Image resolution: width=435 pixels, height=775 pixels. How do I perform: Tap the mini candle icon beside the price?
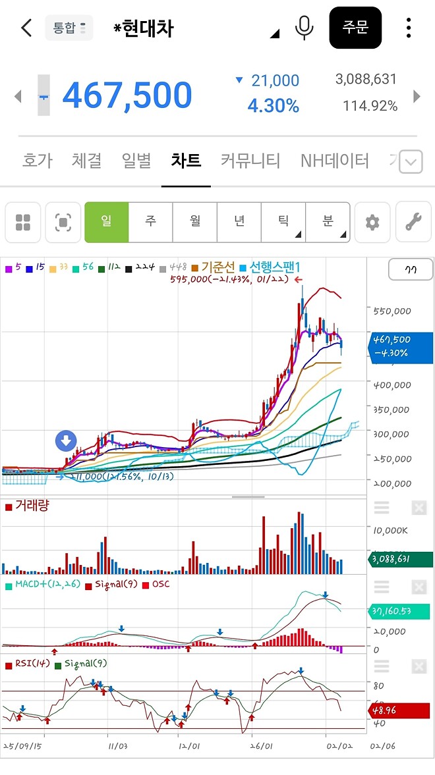pyautogui.click(x=44, y=95)
